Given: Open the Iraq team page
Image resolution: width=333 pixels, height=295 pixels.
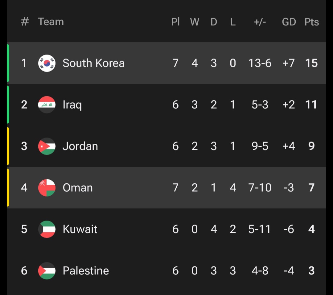Looking at the screenshot, I should (72, 105).
